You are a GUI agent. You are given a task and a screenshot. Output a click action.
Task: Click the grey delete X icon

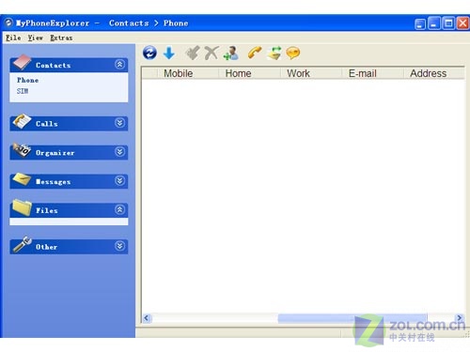[x=211, y=53]
